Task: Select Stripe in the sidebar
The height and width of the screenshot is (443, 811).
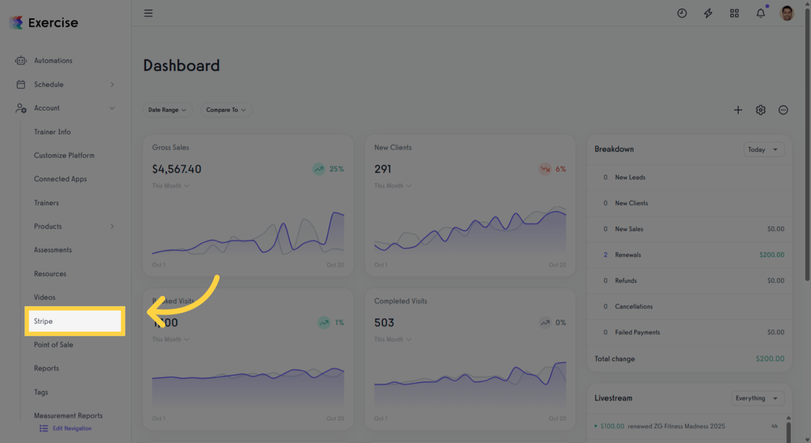Action: coord(75,321)
